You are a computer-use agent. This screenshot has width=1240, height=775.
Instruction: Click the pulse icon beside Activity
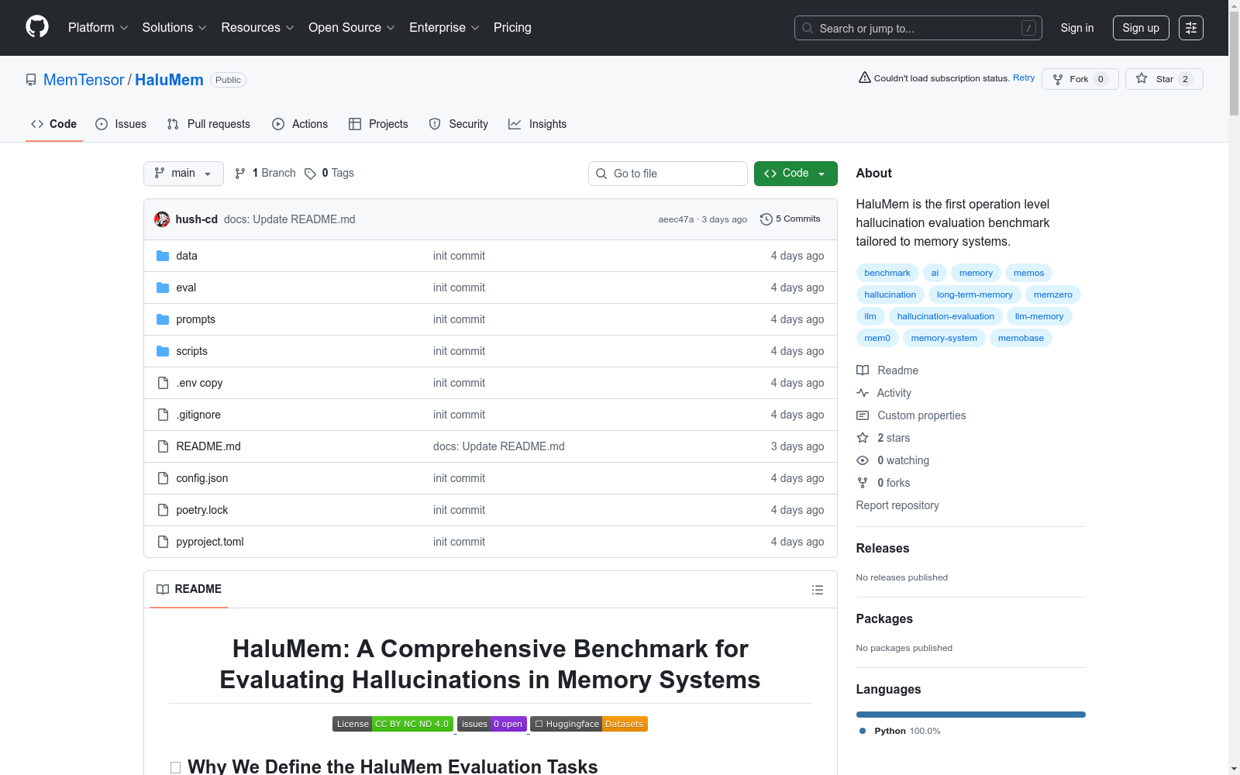[x=863, y=393]
